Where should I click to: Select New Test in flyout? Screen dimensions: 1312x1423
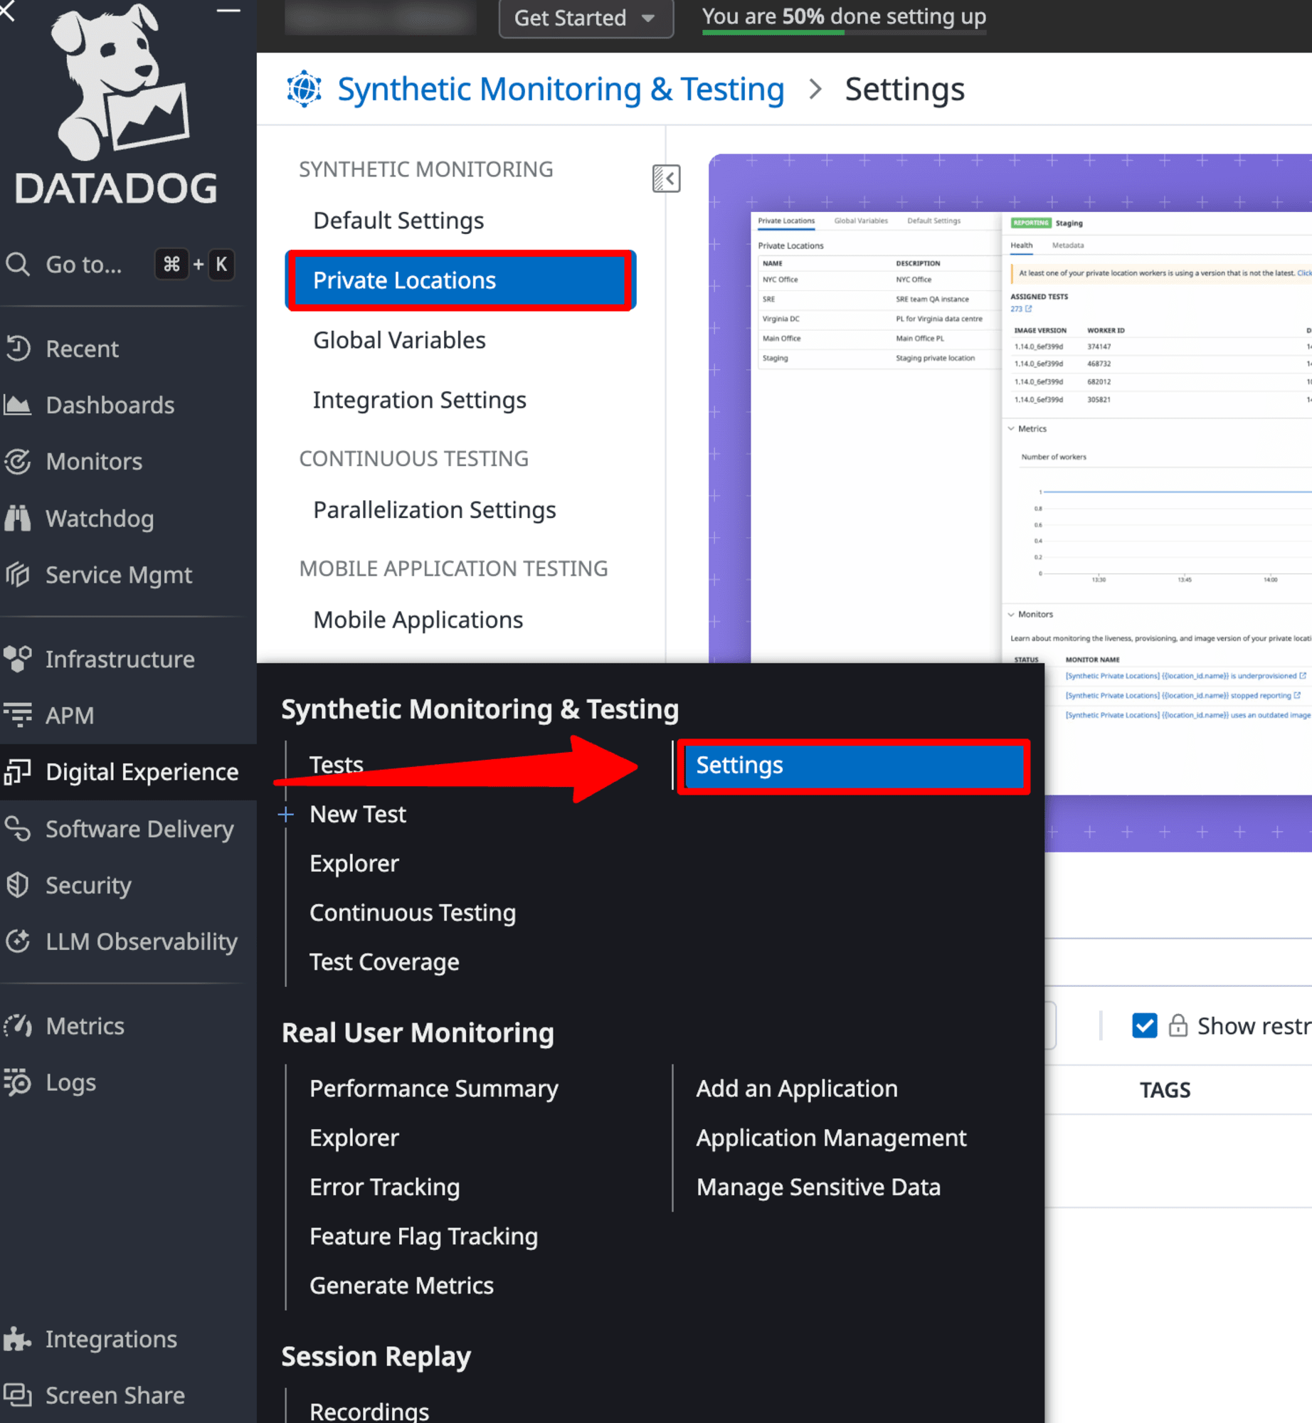point(358,814)
